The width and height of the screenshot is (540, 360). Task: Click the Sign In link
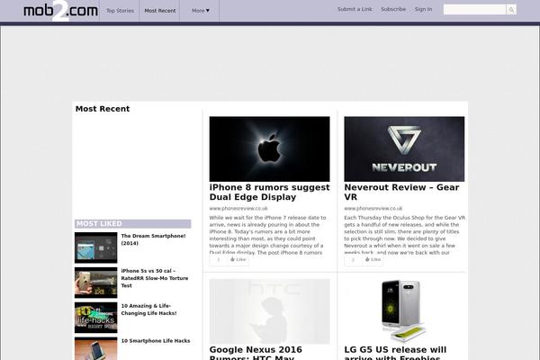(x=423, y=9)
